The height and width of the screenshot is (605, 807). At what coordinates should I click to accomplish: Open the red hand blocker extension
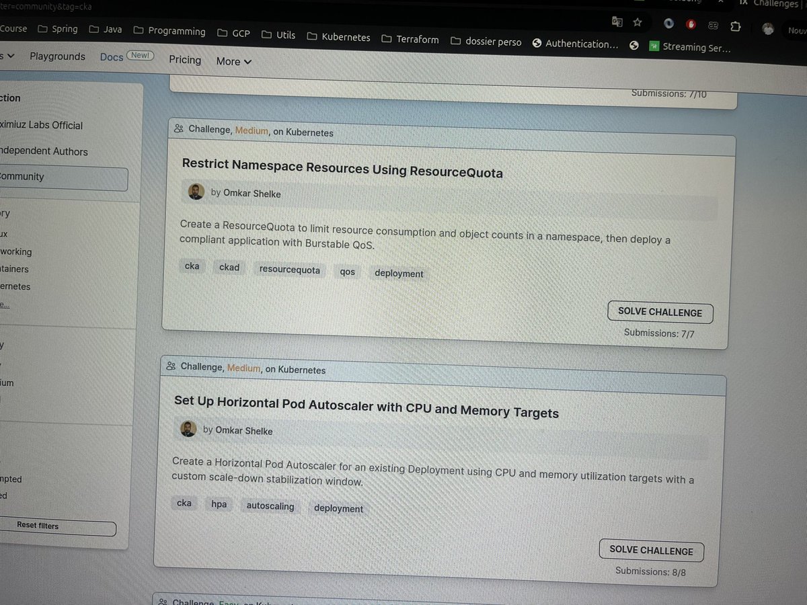[x=691, y=24]
